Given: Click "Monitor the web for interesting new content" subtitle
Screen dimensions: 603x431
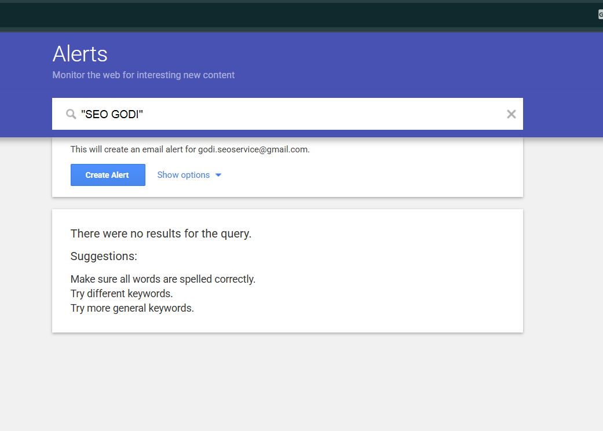Looking at the screenshot, I should [144, 75].
